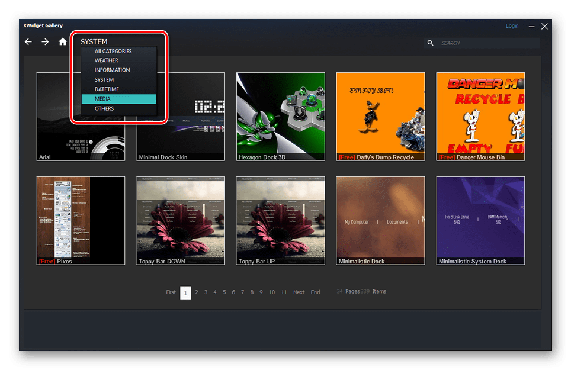571x370 pixels.
Task: Go to the gallery home icon
Action: (x=63, y=42)
